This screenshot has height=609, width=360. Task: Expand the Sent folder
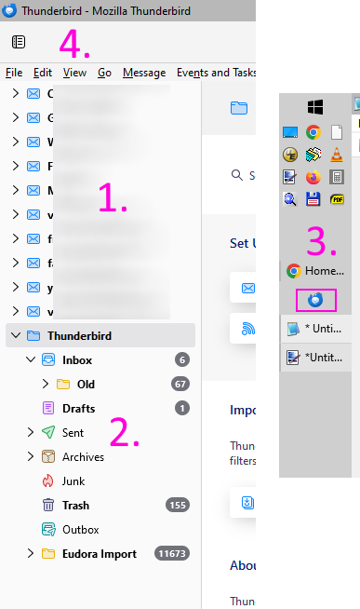(31, 432)
